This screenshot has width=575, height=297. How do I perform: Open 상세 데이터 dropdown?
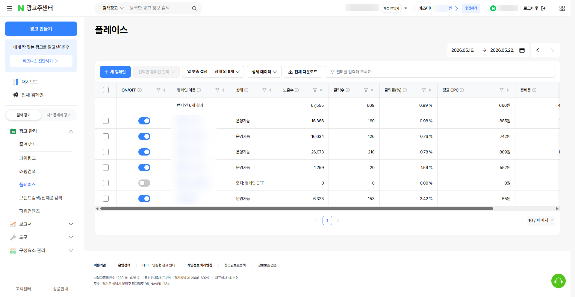pos(264,72)
